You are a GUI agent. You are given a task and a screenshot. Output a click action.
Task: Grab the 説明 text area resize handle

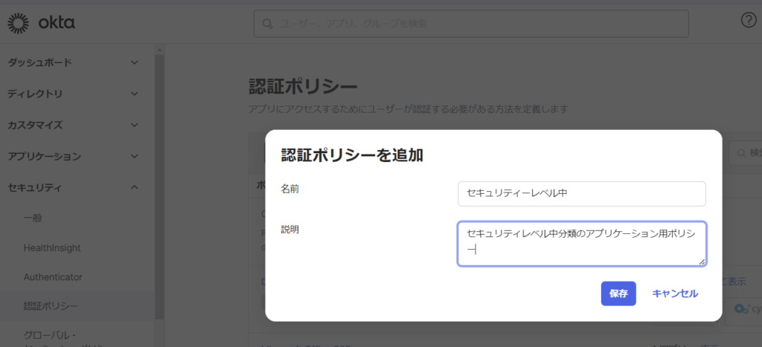[x=702, y=262]
